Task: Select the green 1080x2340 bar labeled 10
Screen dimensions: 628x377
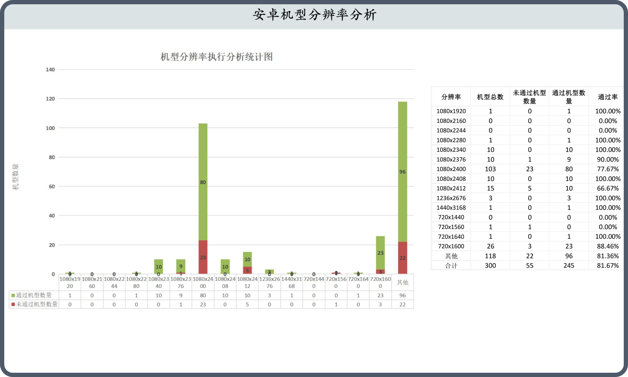Action: tap(159, 266)
